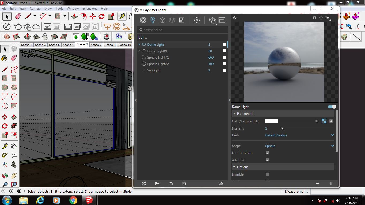Screen dimensions: 365x205
Task: Select the Tape Measure tool in top toolbar
Action: coord(122,17)
